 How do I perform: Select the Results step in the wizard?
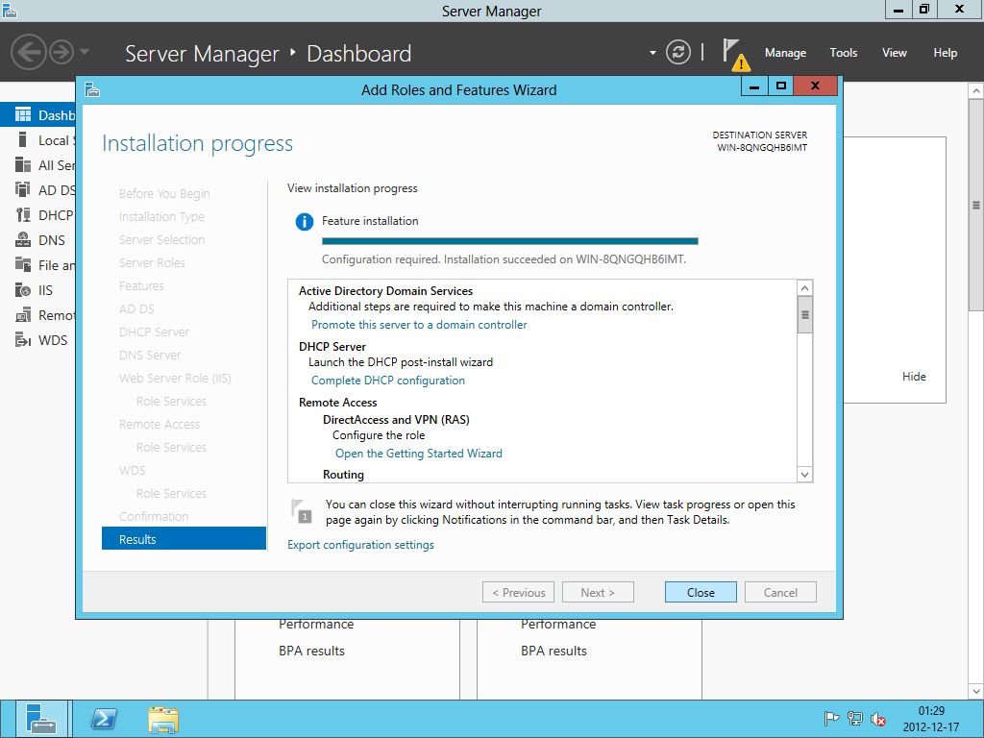pos(184,539)
